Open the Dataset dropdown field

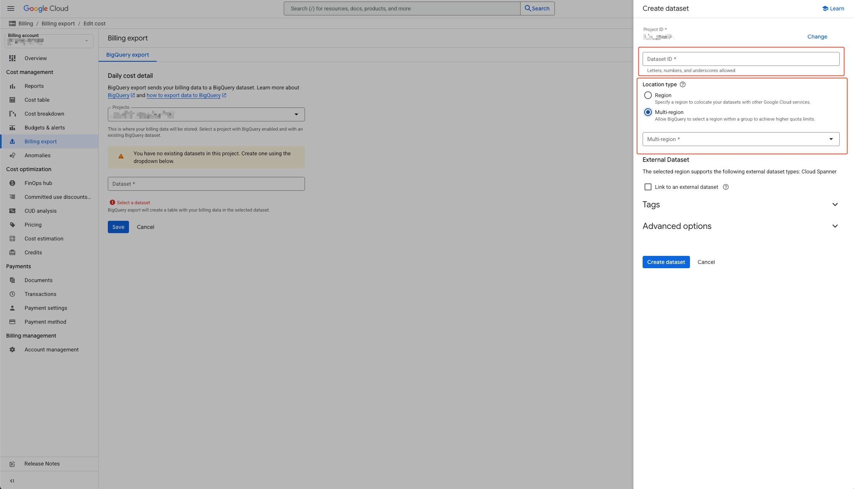(206, 184)
